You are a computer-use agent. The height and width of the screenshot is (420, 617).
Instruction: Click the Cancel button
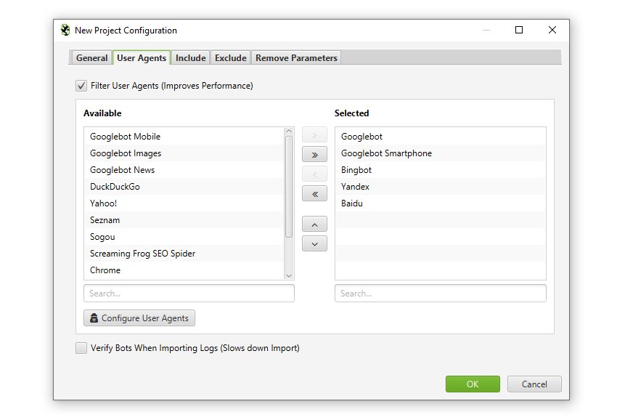534,384
